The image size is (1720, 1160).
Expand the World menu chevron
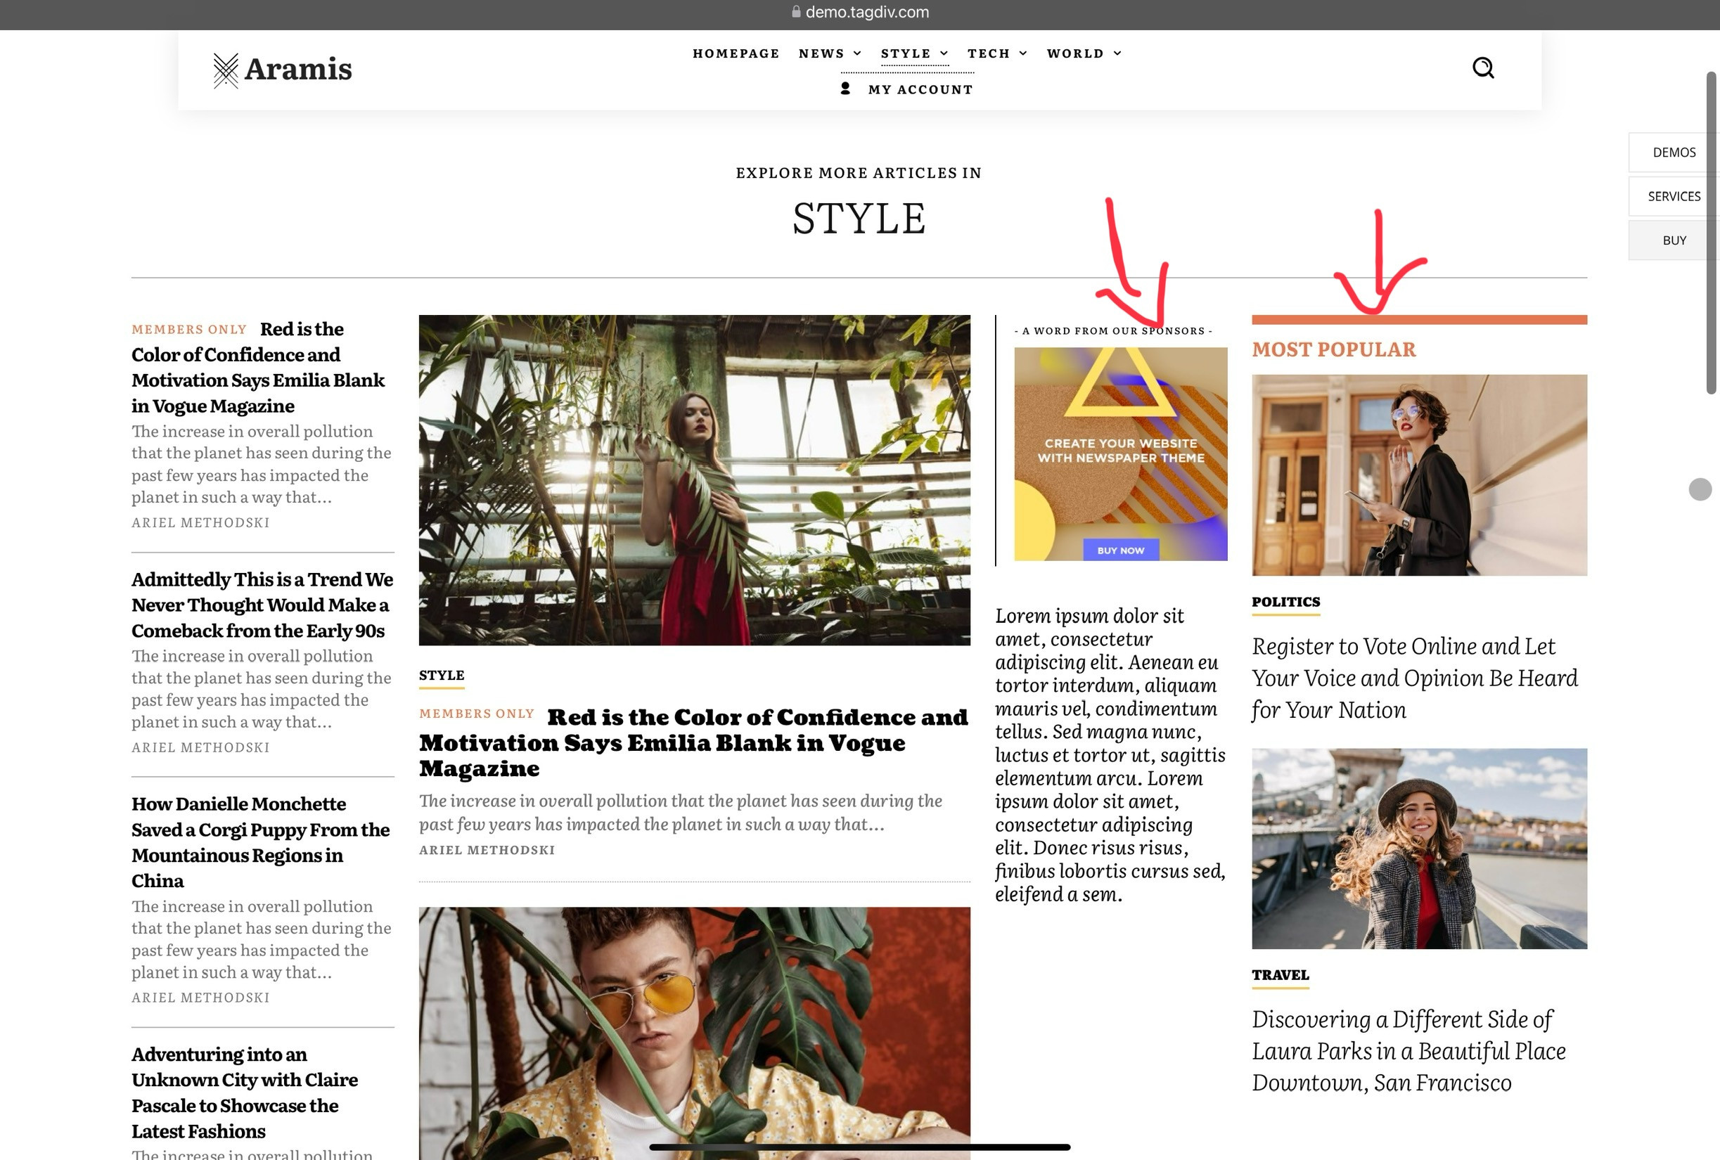click(1117, 53)
